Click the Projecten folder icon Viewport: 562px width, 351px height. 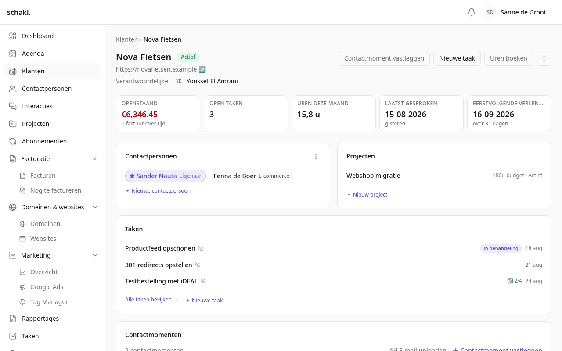point(13,124)
